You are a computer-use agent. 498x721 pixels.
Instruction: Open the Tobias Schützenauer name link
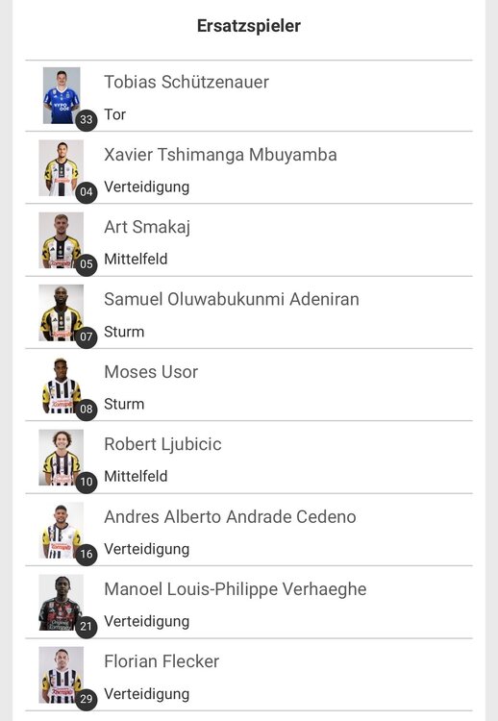coord(187,82)
